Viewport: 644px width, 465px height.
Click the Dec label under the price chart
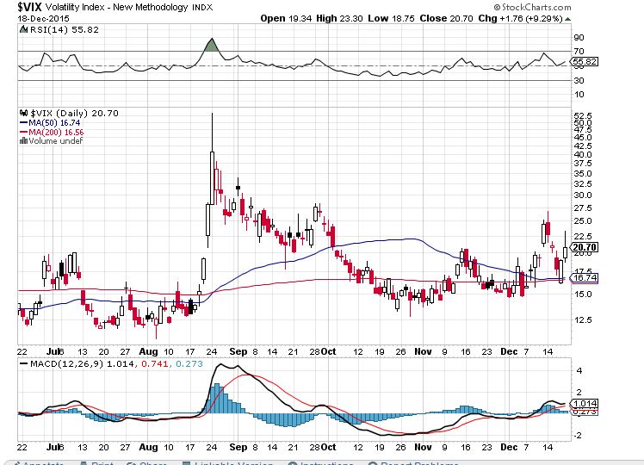coord(509,351)
